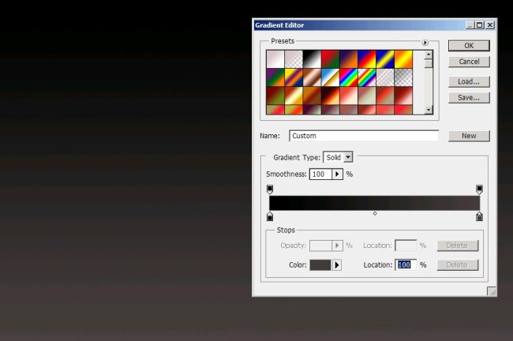Cancel the Gradient Editor dialog

tap(469, 62)
